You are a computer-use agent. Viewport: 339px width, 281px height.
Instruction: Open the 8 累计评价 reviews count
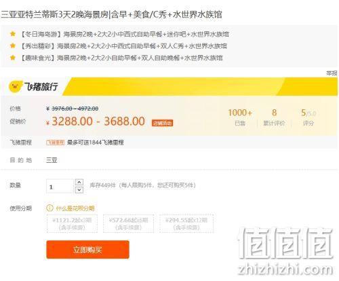274,117
